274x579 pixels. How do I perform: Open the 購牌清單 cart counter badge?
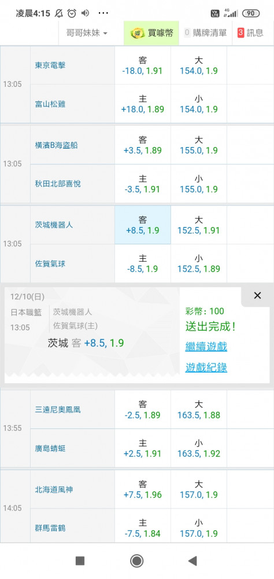coord(187,33)
